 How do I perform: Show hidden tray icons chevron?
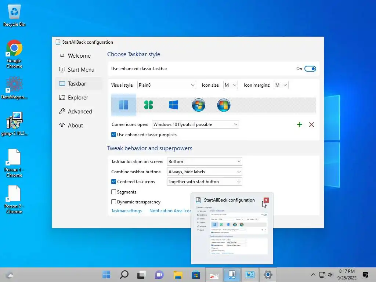(x=313, y=275)
